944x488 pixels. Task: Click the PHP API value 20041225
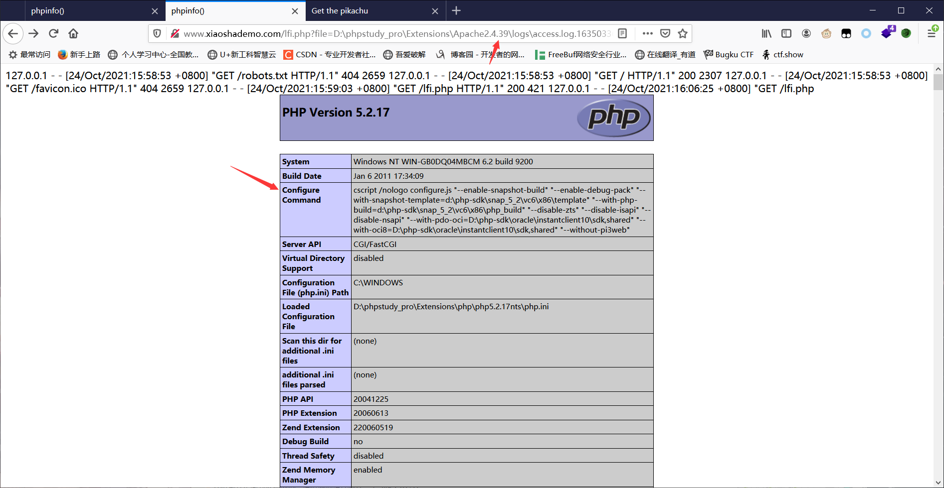[371, 399]
